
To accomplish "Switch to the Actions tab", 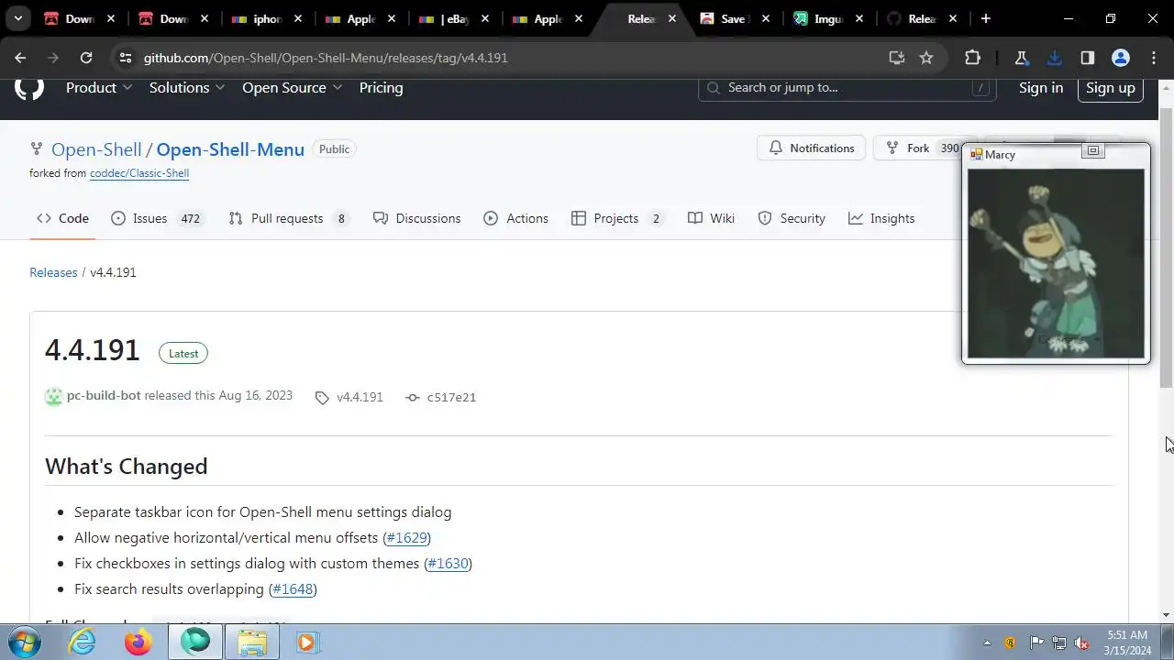I will (515, 218).
